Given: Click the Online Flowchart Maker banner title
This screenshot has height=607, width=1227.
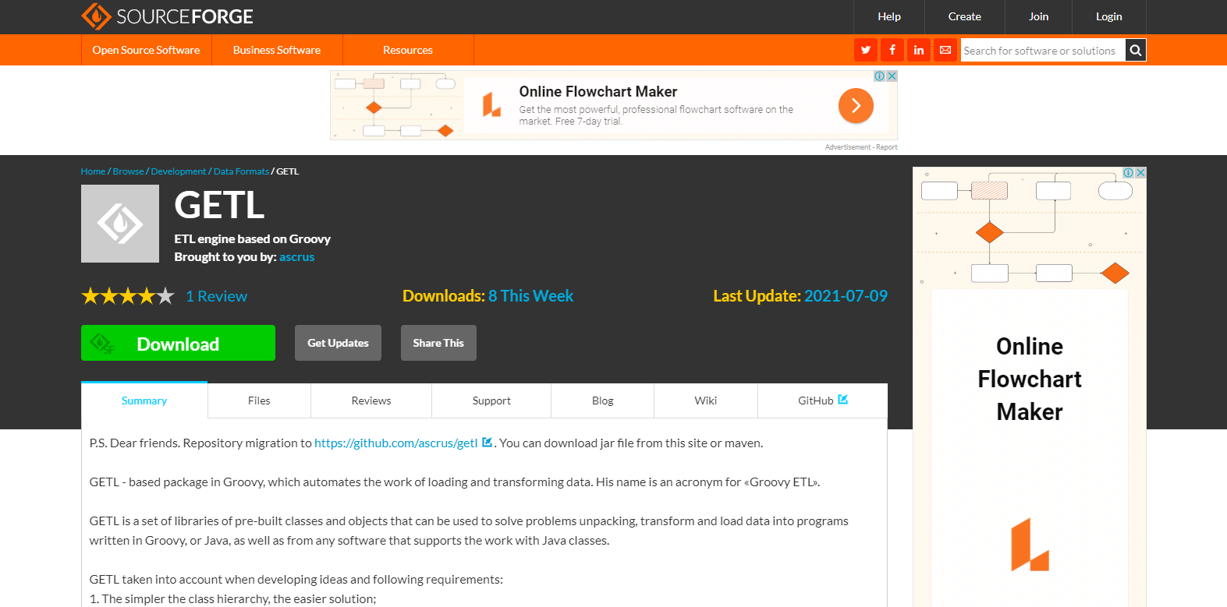Looking at the screenshot, I should click(598, 91).
